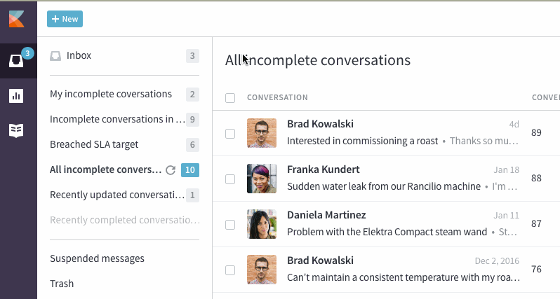Open the help center book icon
The width and height of the screenshot is (560, 299).
click(x=16, y=130)
